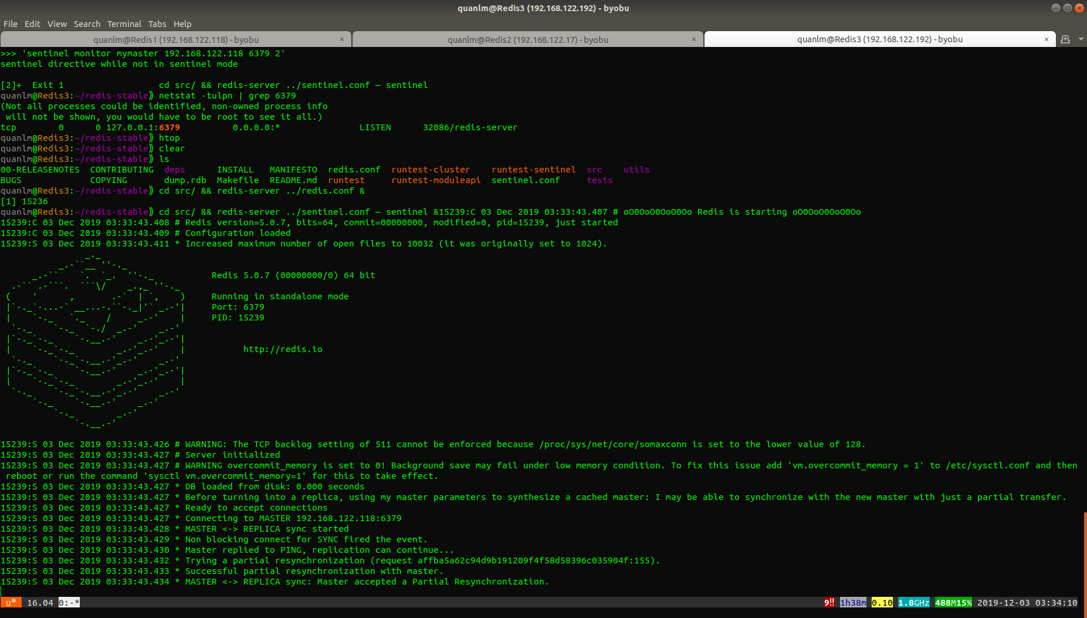The height and width of the screenshot is (618, 1087).
Task: Click the highlighted '6379' port in netstat row
Action: point(170,127)
